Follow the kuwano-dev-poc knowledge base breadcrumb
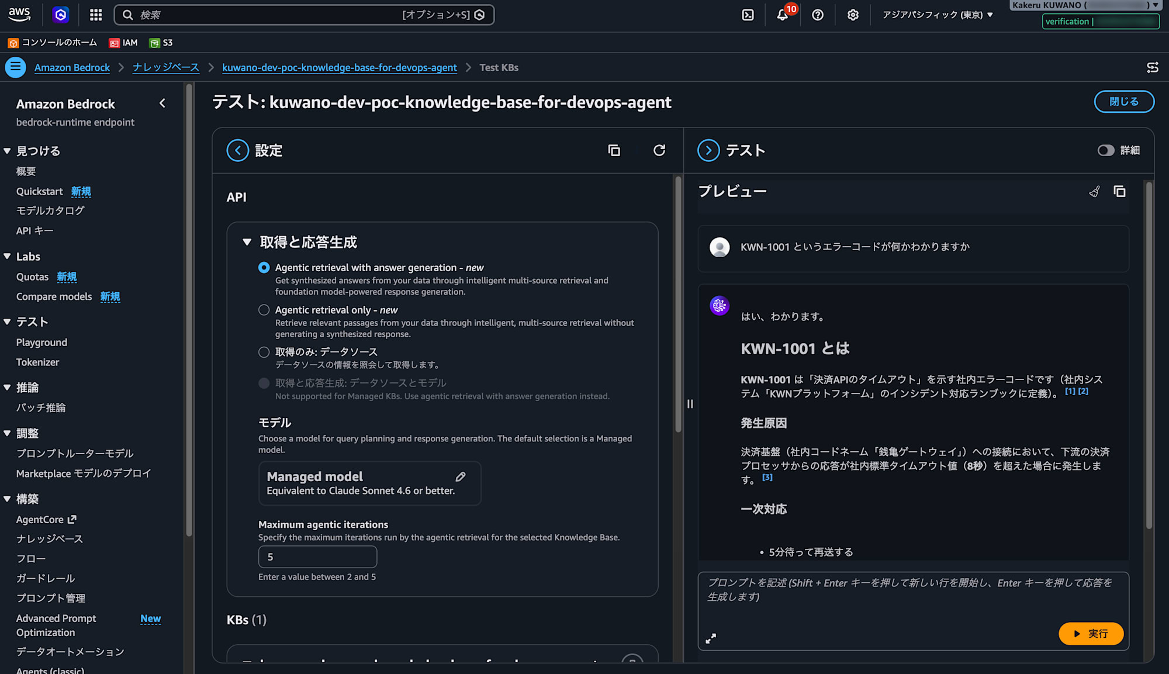 pos(340,67)
